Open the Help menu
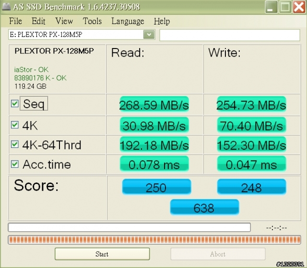This screenshot has height=268, width=307. pyautogui.click(x=162, y=21)
